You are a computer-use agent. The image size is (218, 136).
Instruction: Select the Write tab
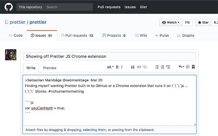click(31, 68)
